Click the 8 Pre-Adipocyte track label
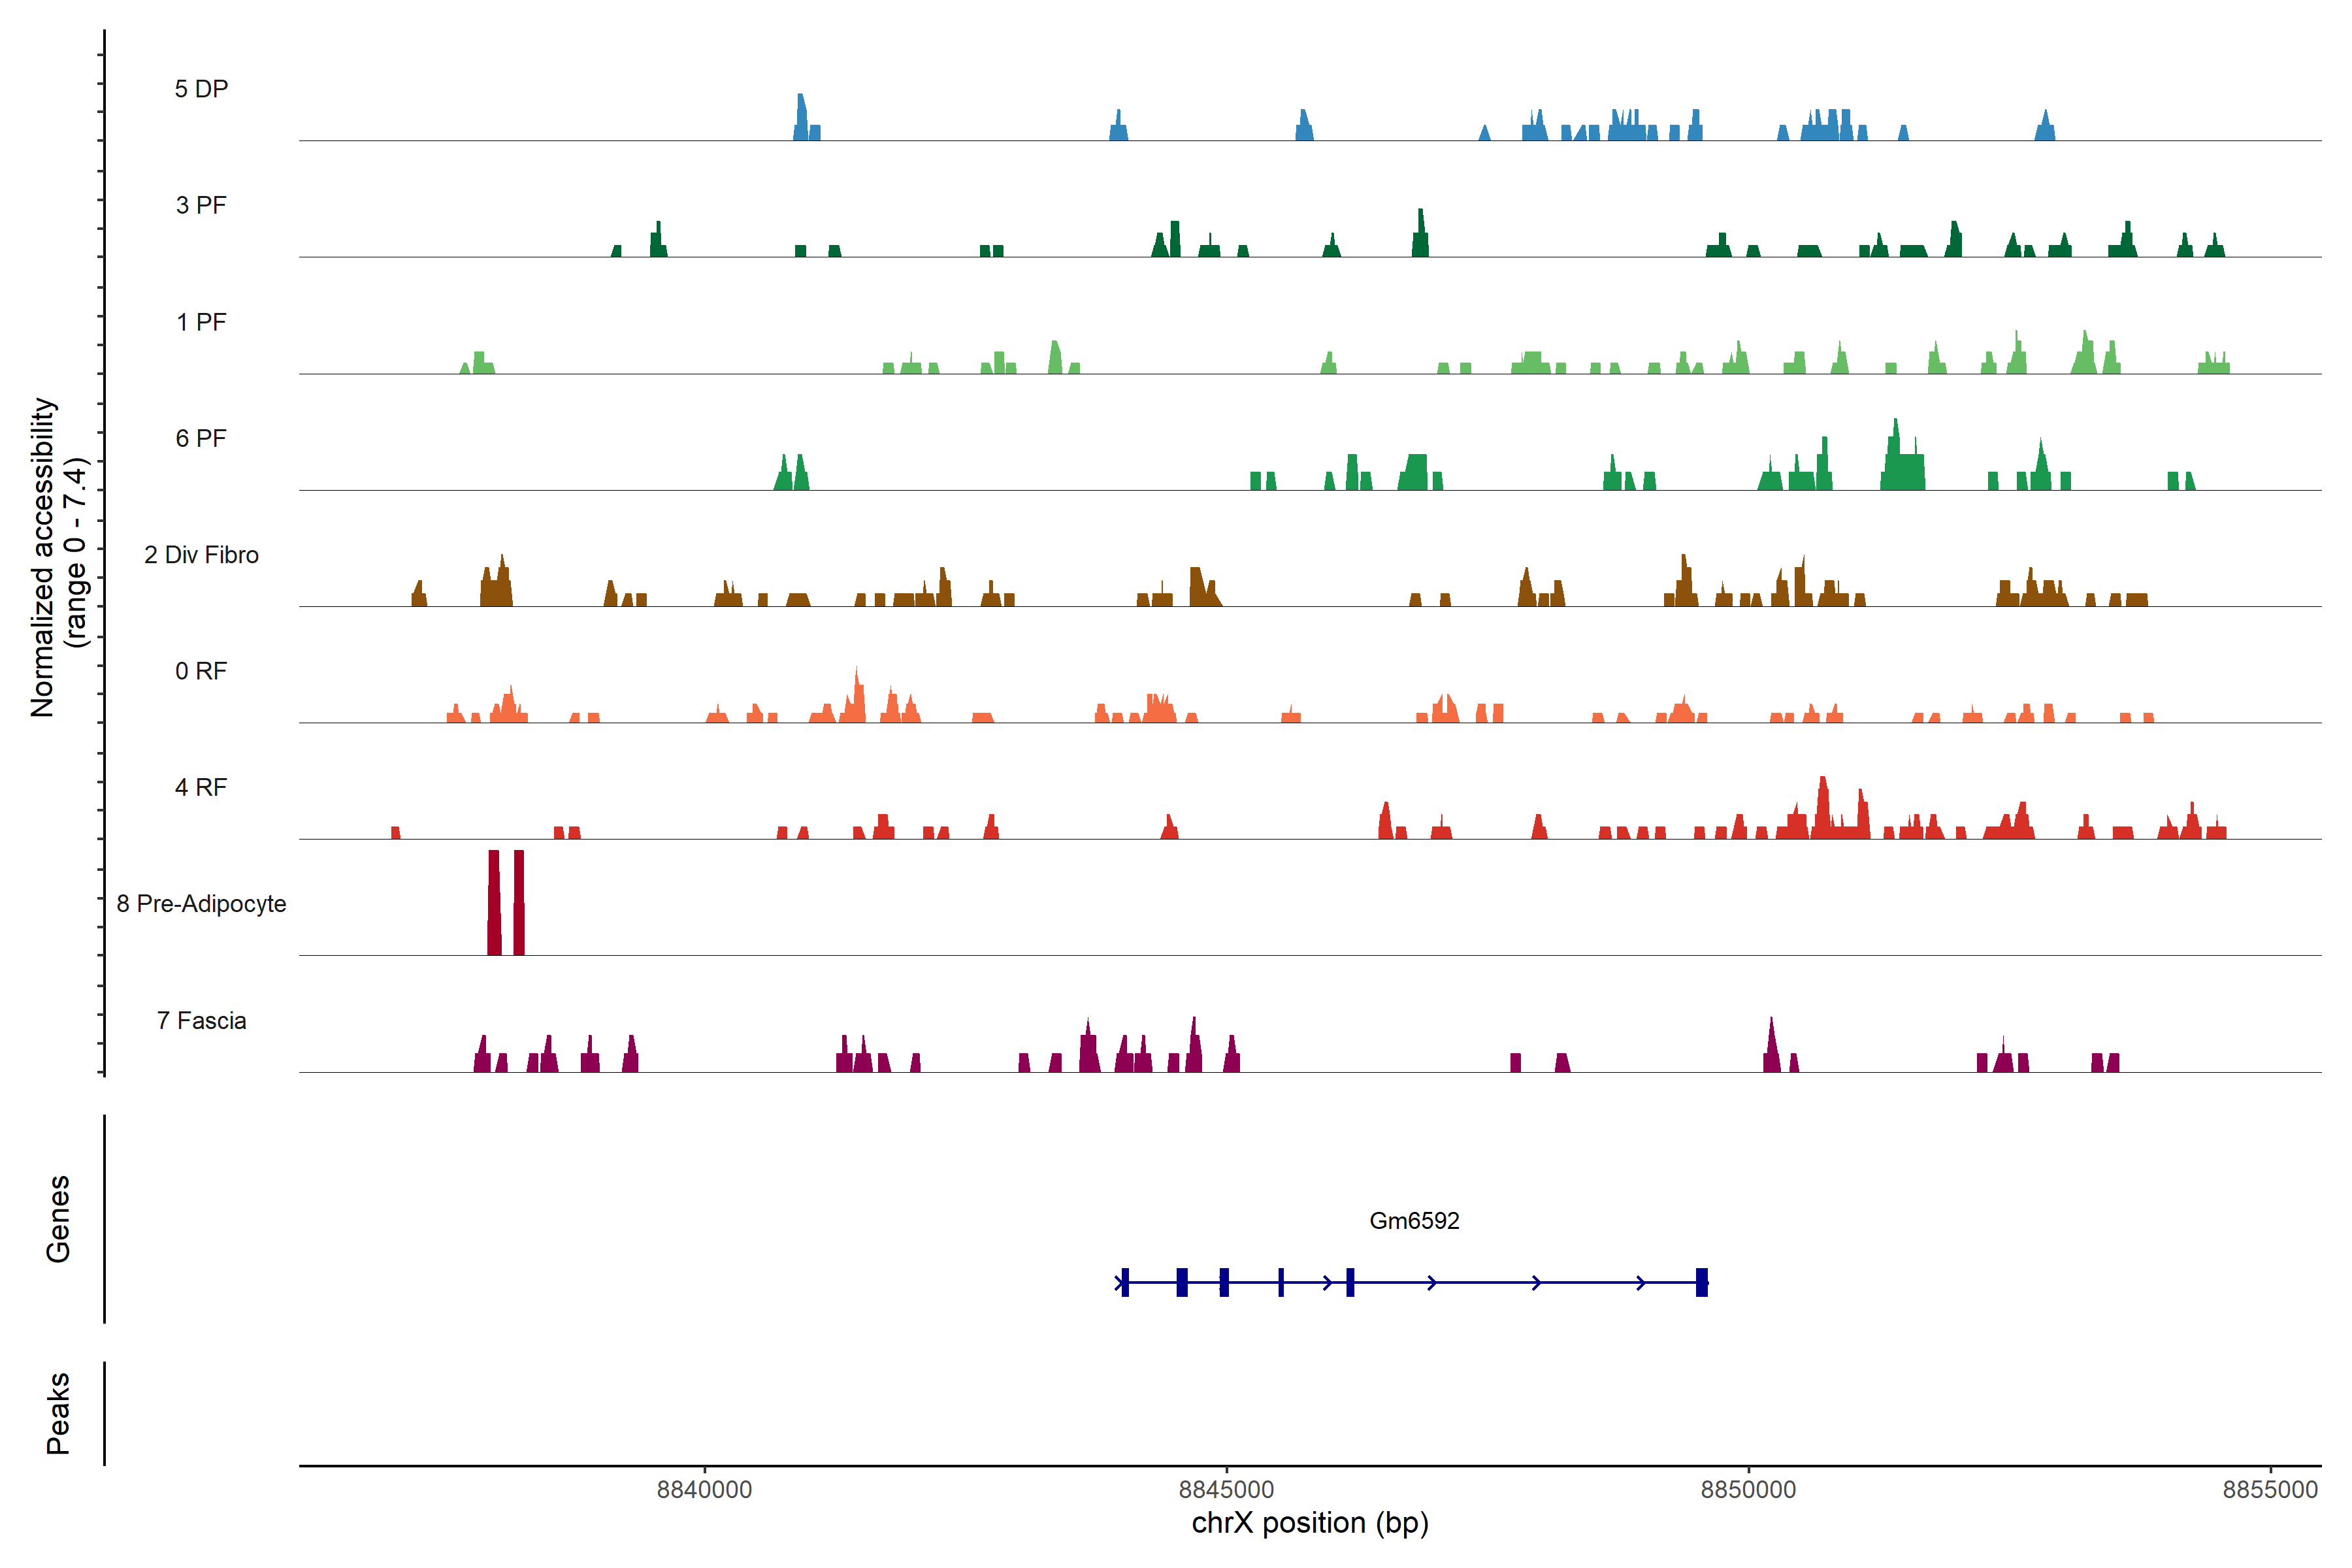2352x1568 pixels. pos(201,904)
